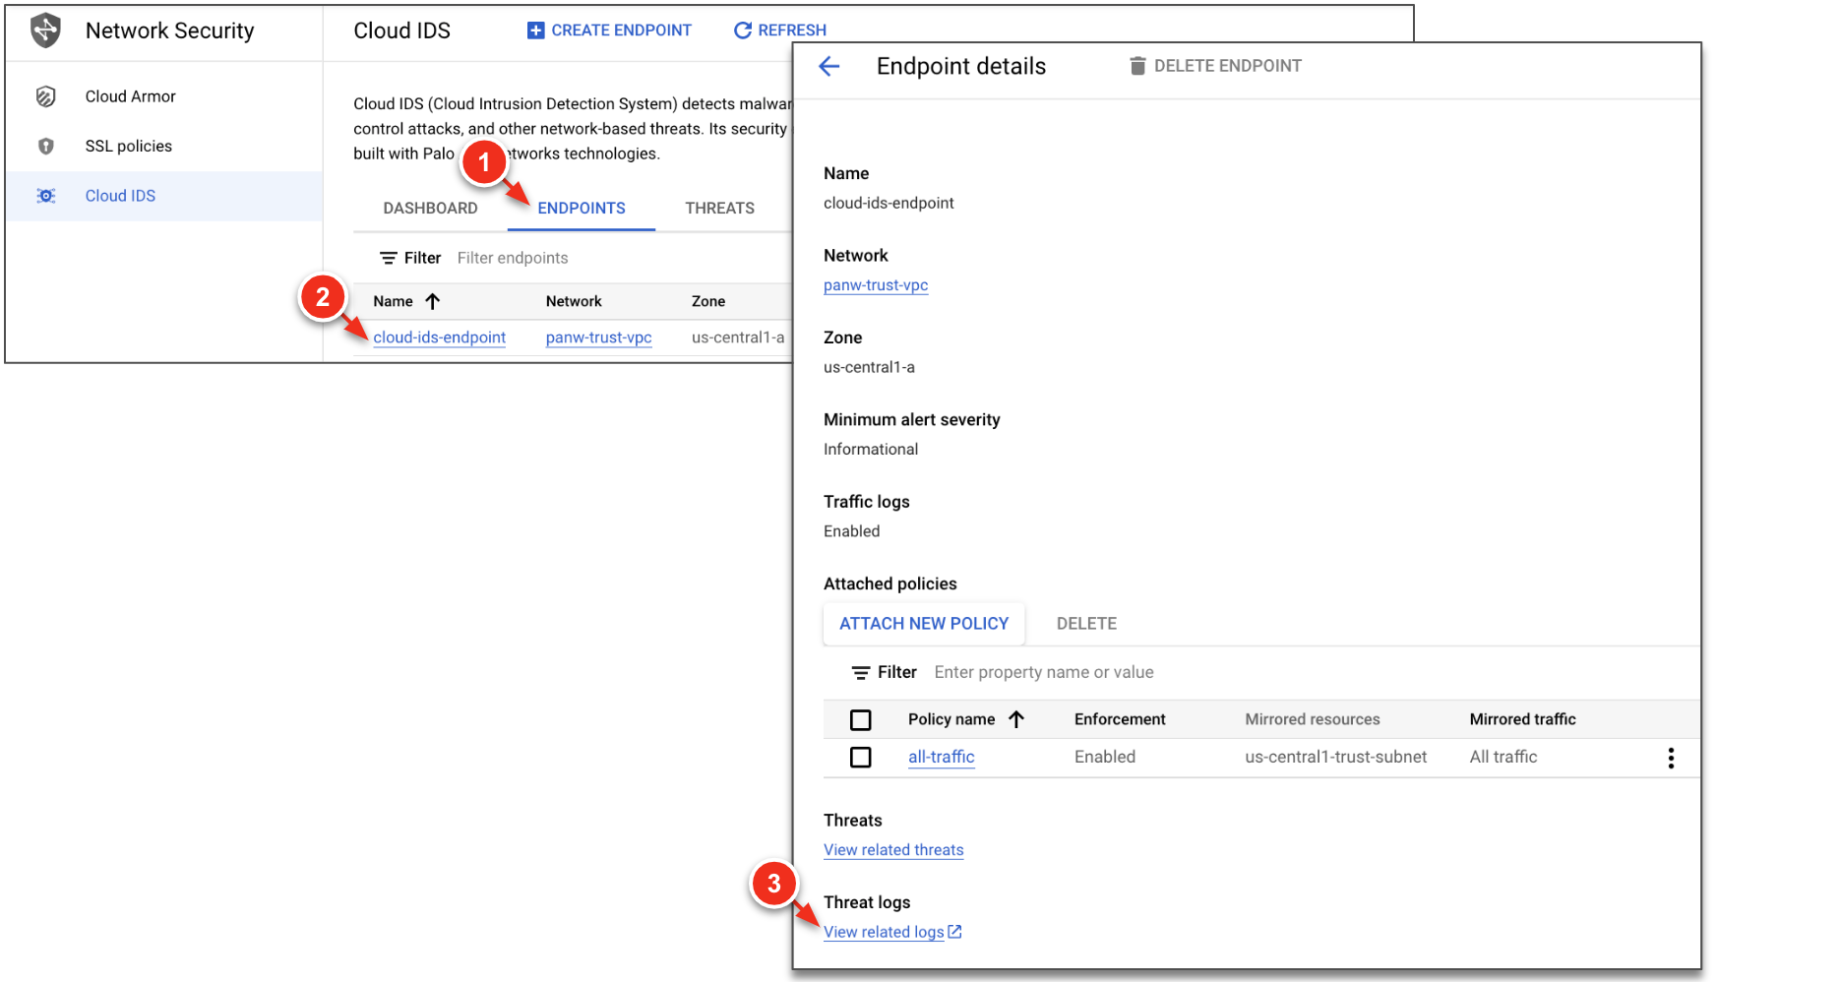This screenshot has height=982, width=1840.
Task: Click the Filter endpoints input field
Action: (x=590, y=258)
